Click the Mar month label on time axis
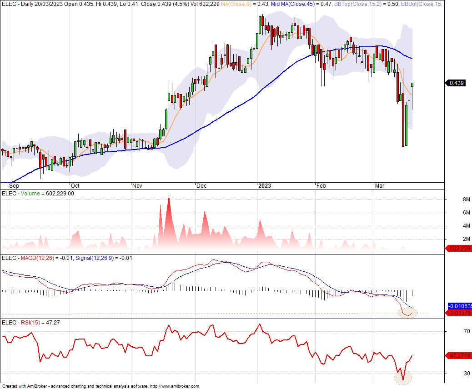The image size is (472, 389). [379, 186]
